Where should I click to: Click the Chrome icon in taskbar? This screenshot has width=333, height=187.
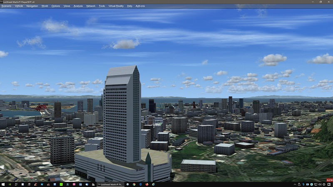pyautogui.click(x=134, y=185)
